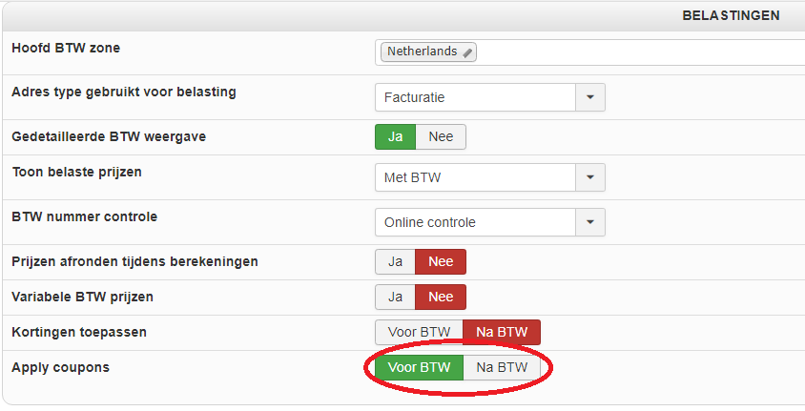The width and height of the screenshot is (805, 411).
Task: Set Gedetailleerde BTW weergave to Nee
Action: coord(441,137)
